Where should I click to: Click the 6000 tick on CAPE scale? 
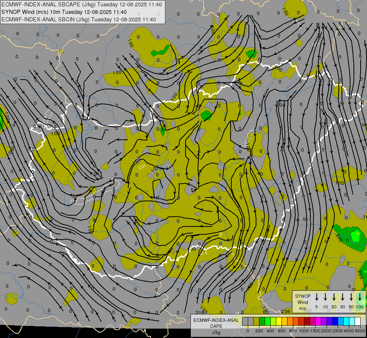(360, 331)
